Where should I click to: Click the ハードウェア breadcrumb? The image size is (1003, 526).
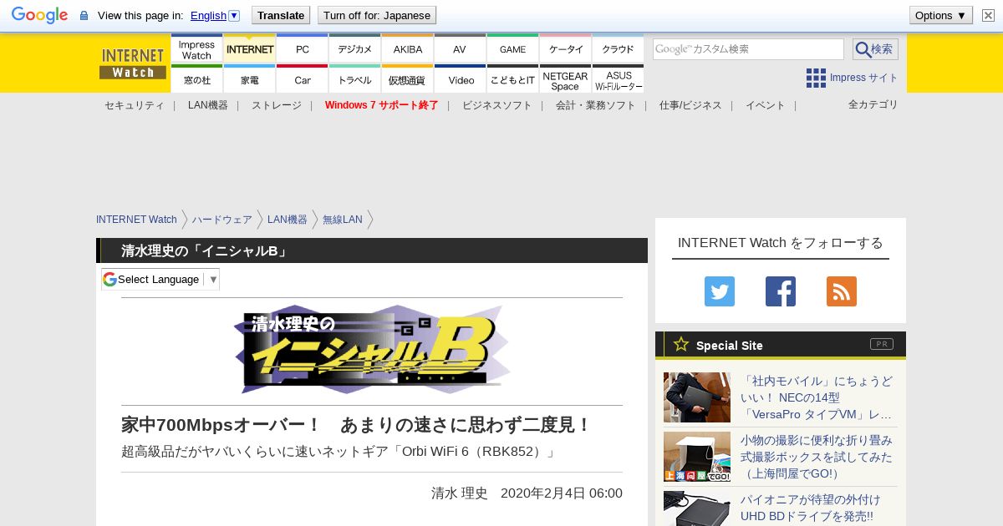[x=222, y=220]
